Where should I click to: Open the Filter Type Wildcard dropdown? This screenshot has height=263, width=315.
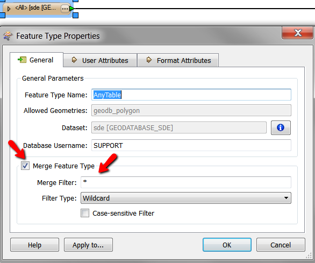(186, 198)
